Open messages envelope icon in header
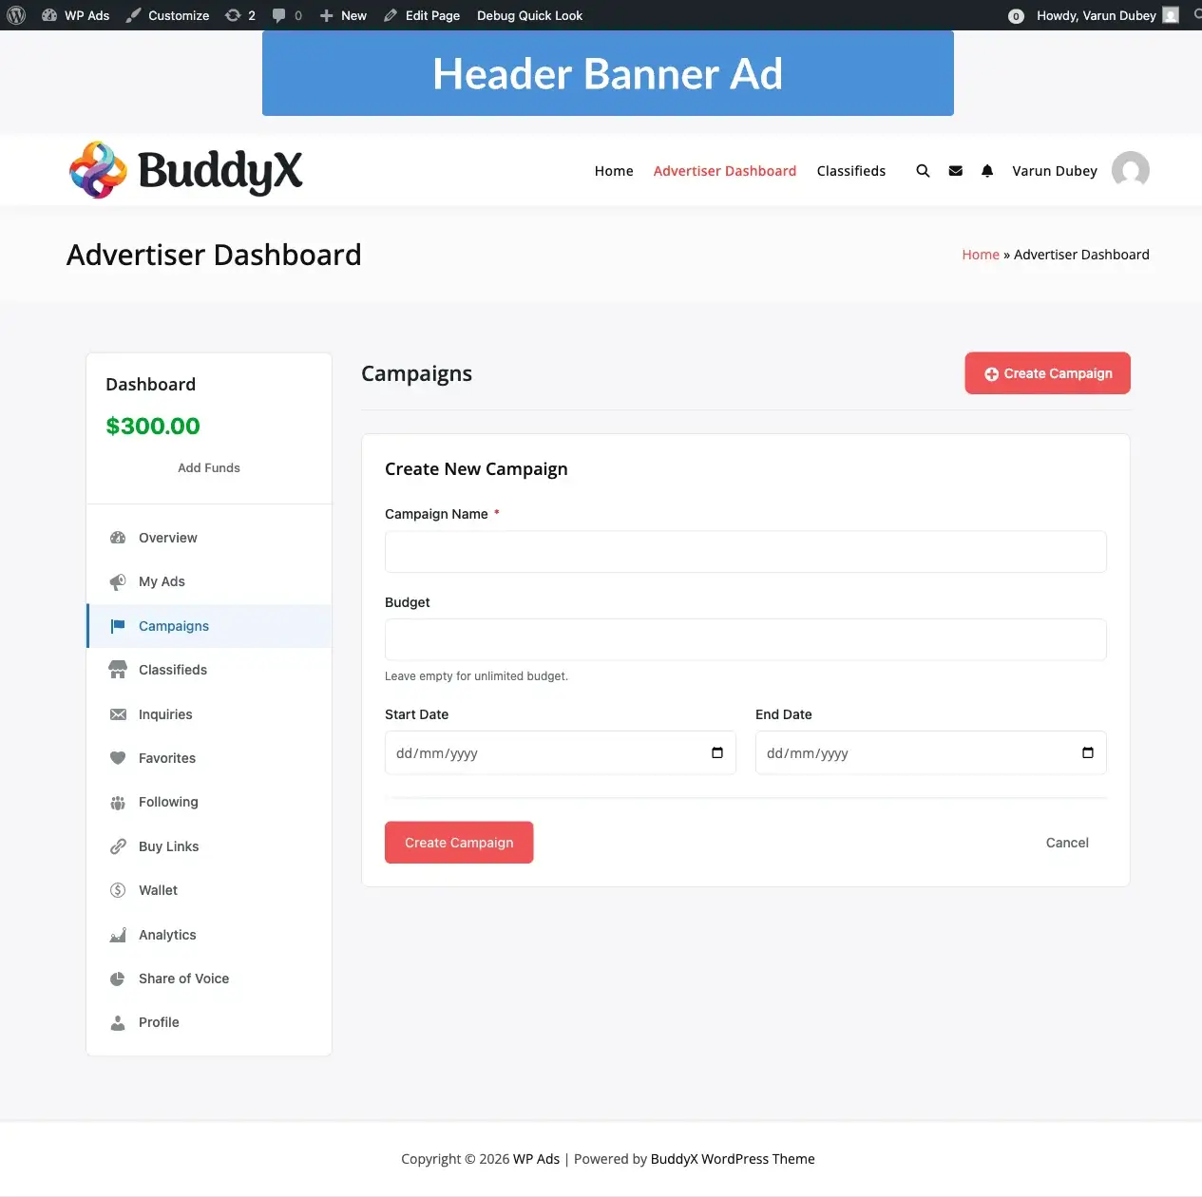This screenshot has width=1202, height=1197. click(x=956, y=171)
